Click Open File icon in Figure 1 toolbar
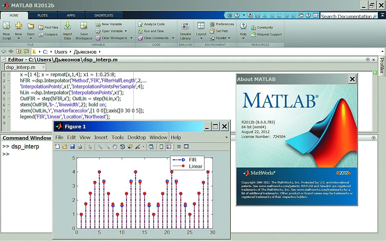The width and height of the screenshot is (386, 241). (65, 147)
